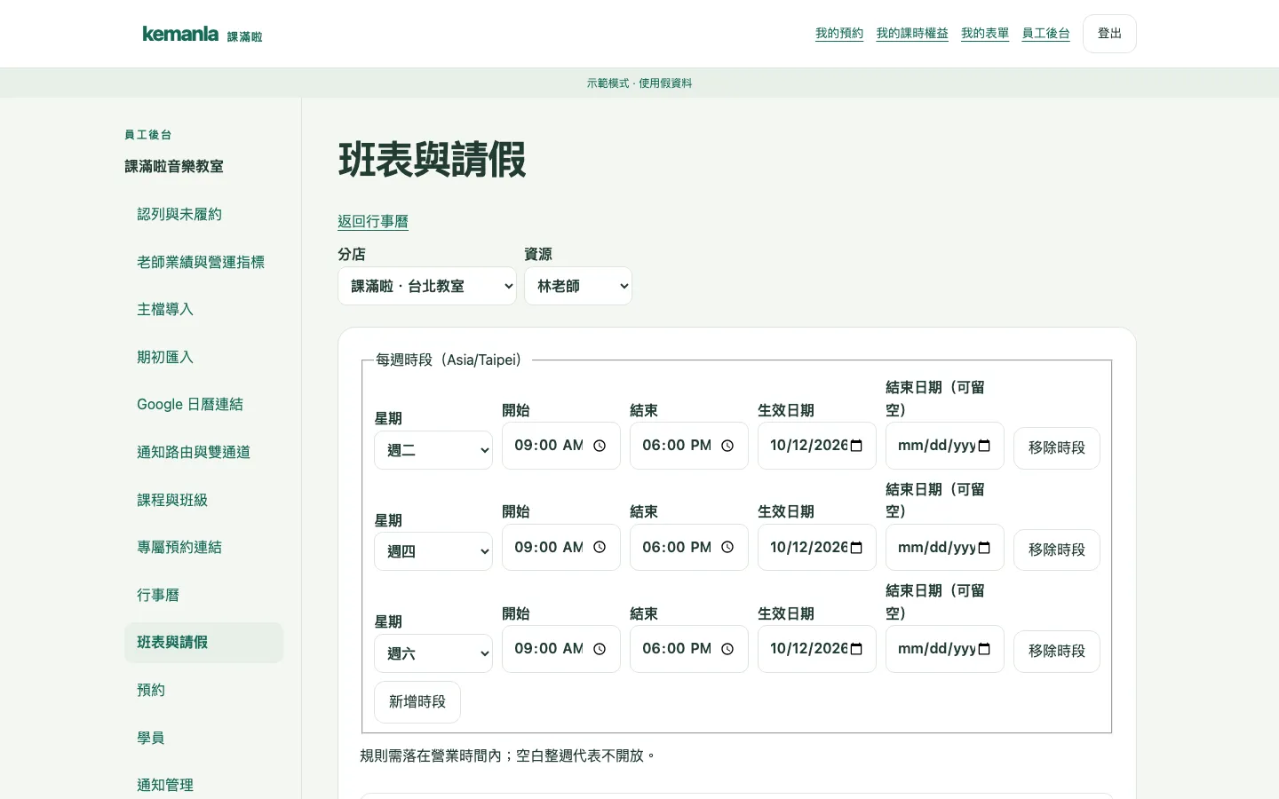
Task: Open 我的課時權益 in top navigation
Action: coord(912,34)
